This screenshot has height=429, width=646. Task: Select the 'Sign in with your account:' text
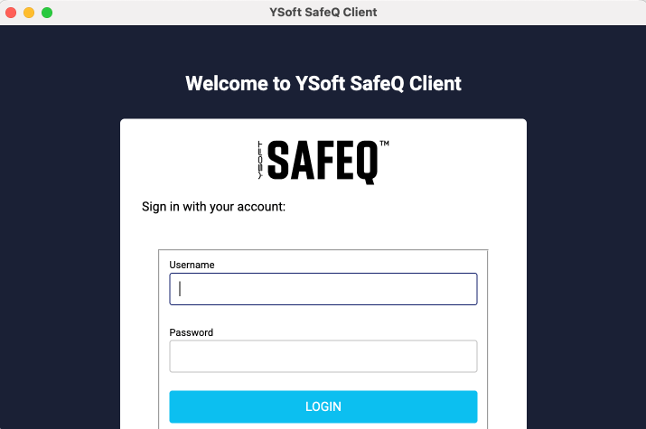click(x=213, y=207)
